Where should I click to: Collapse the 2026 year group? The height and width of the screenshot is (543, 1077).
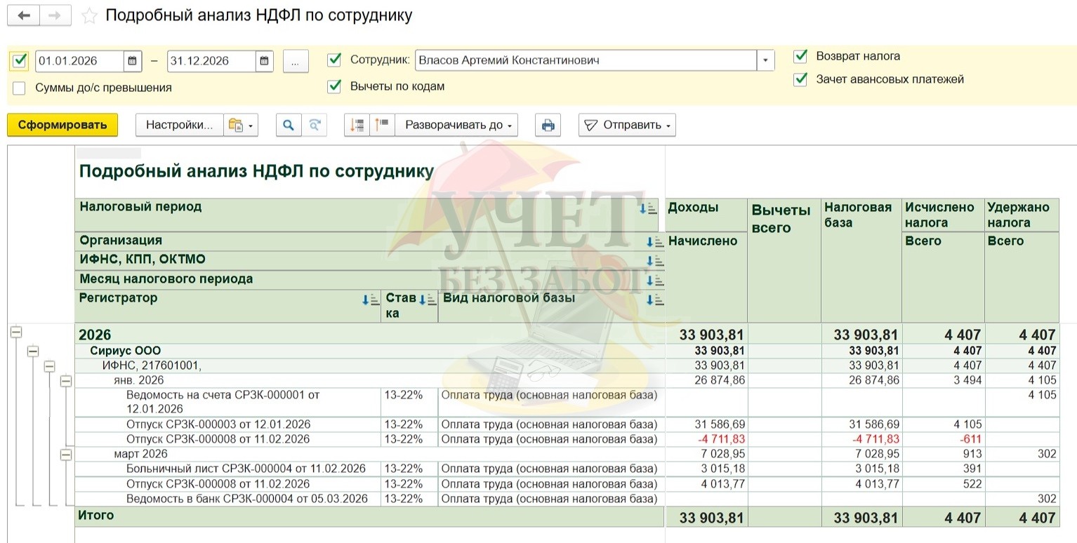click(x=16, y=333)
